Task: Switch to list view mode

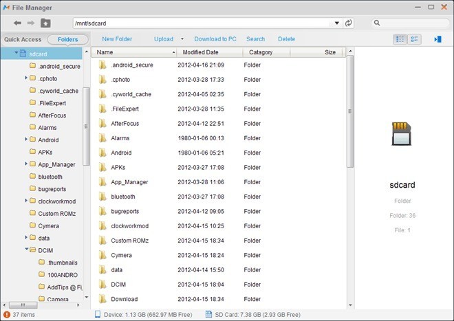Action: (x=400, y=39)
